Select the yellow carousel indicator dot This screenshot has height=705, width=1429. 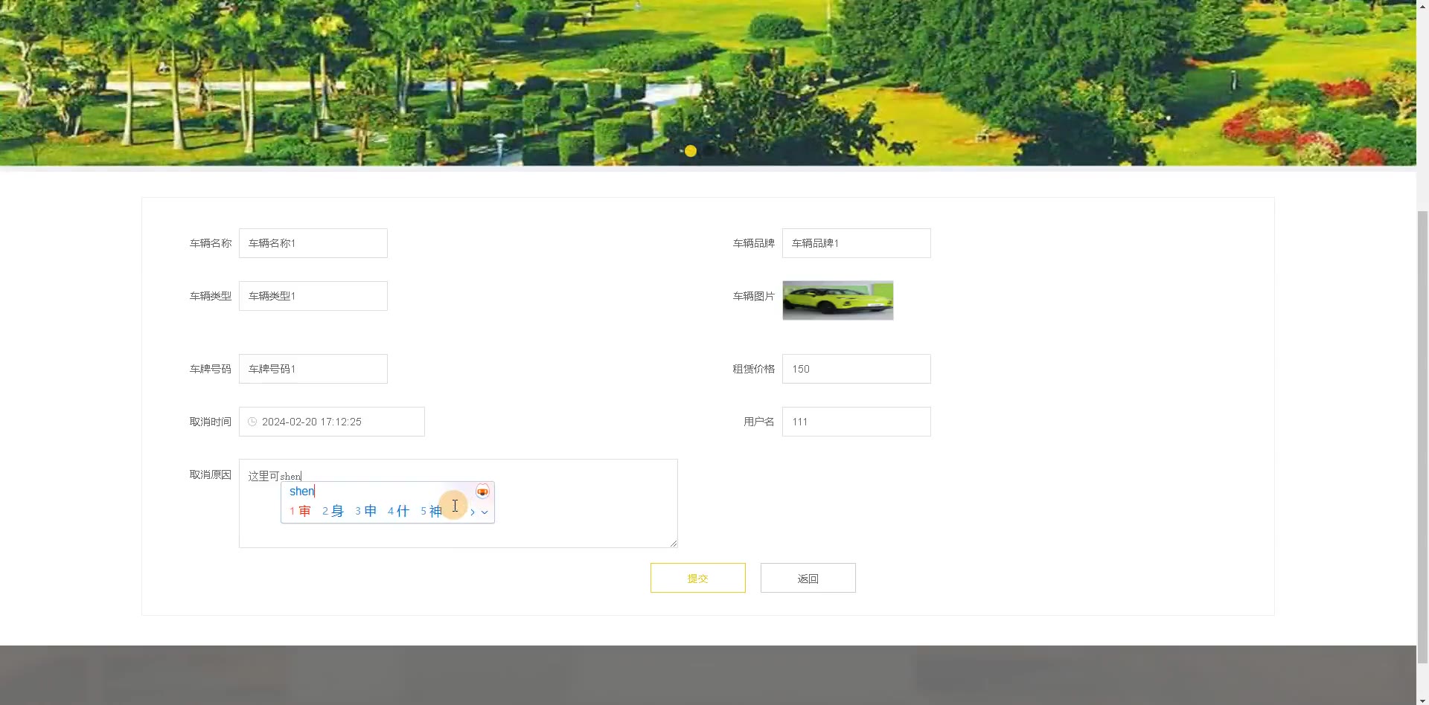[x=691, y=151]
